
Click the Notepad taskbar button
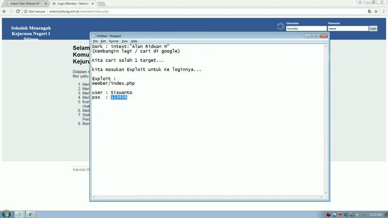(19, 214)
